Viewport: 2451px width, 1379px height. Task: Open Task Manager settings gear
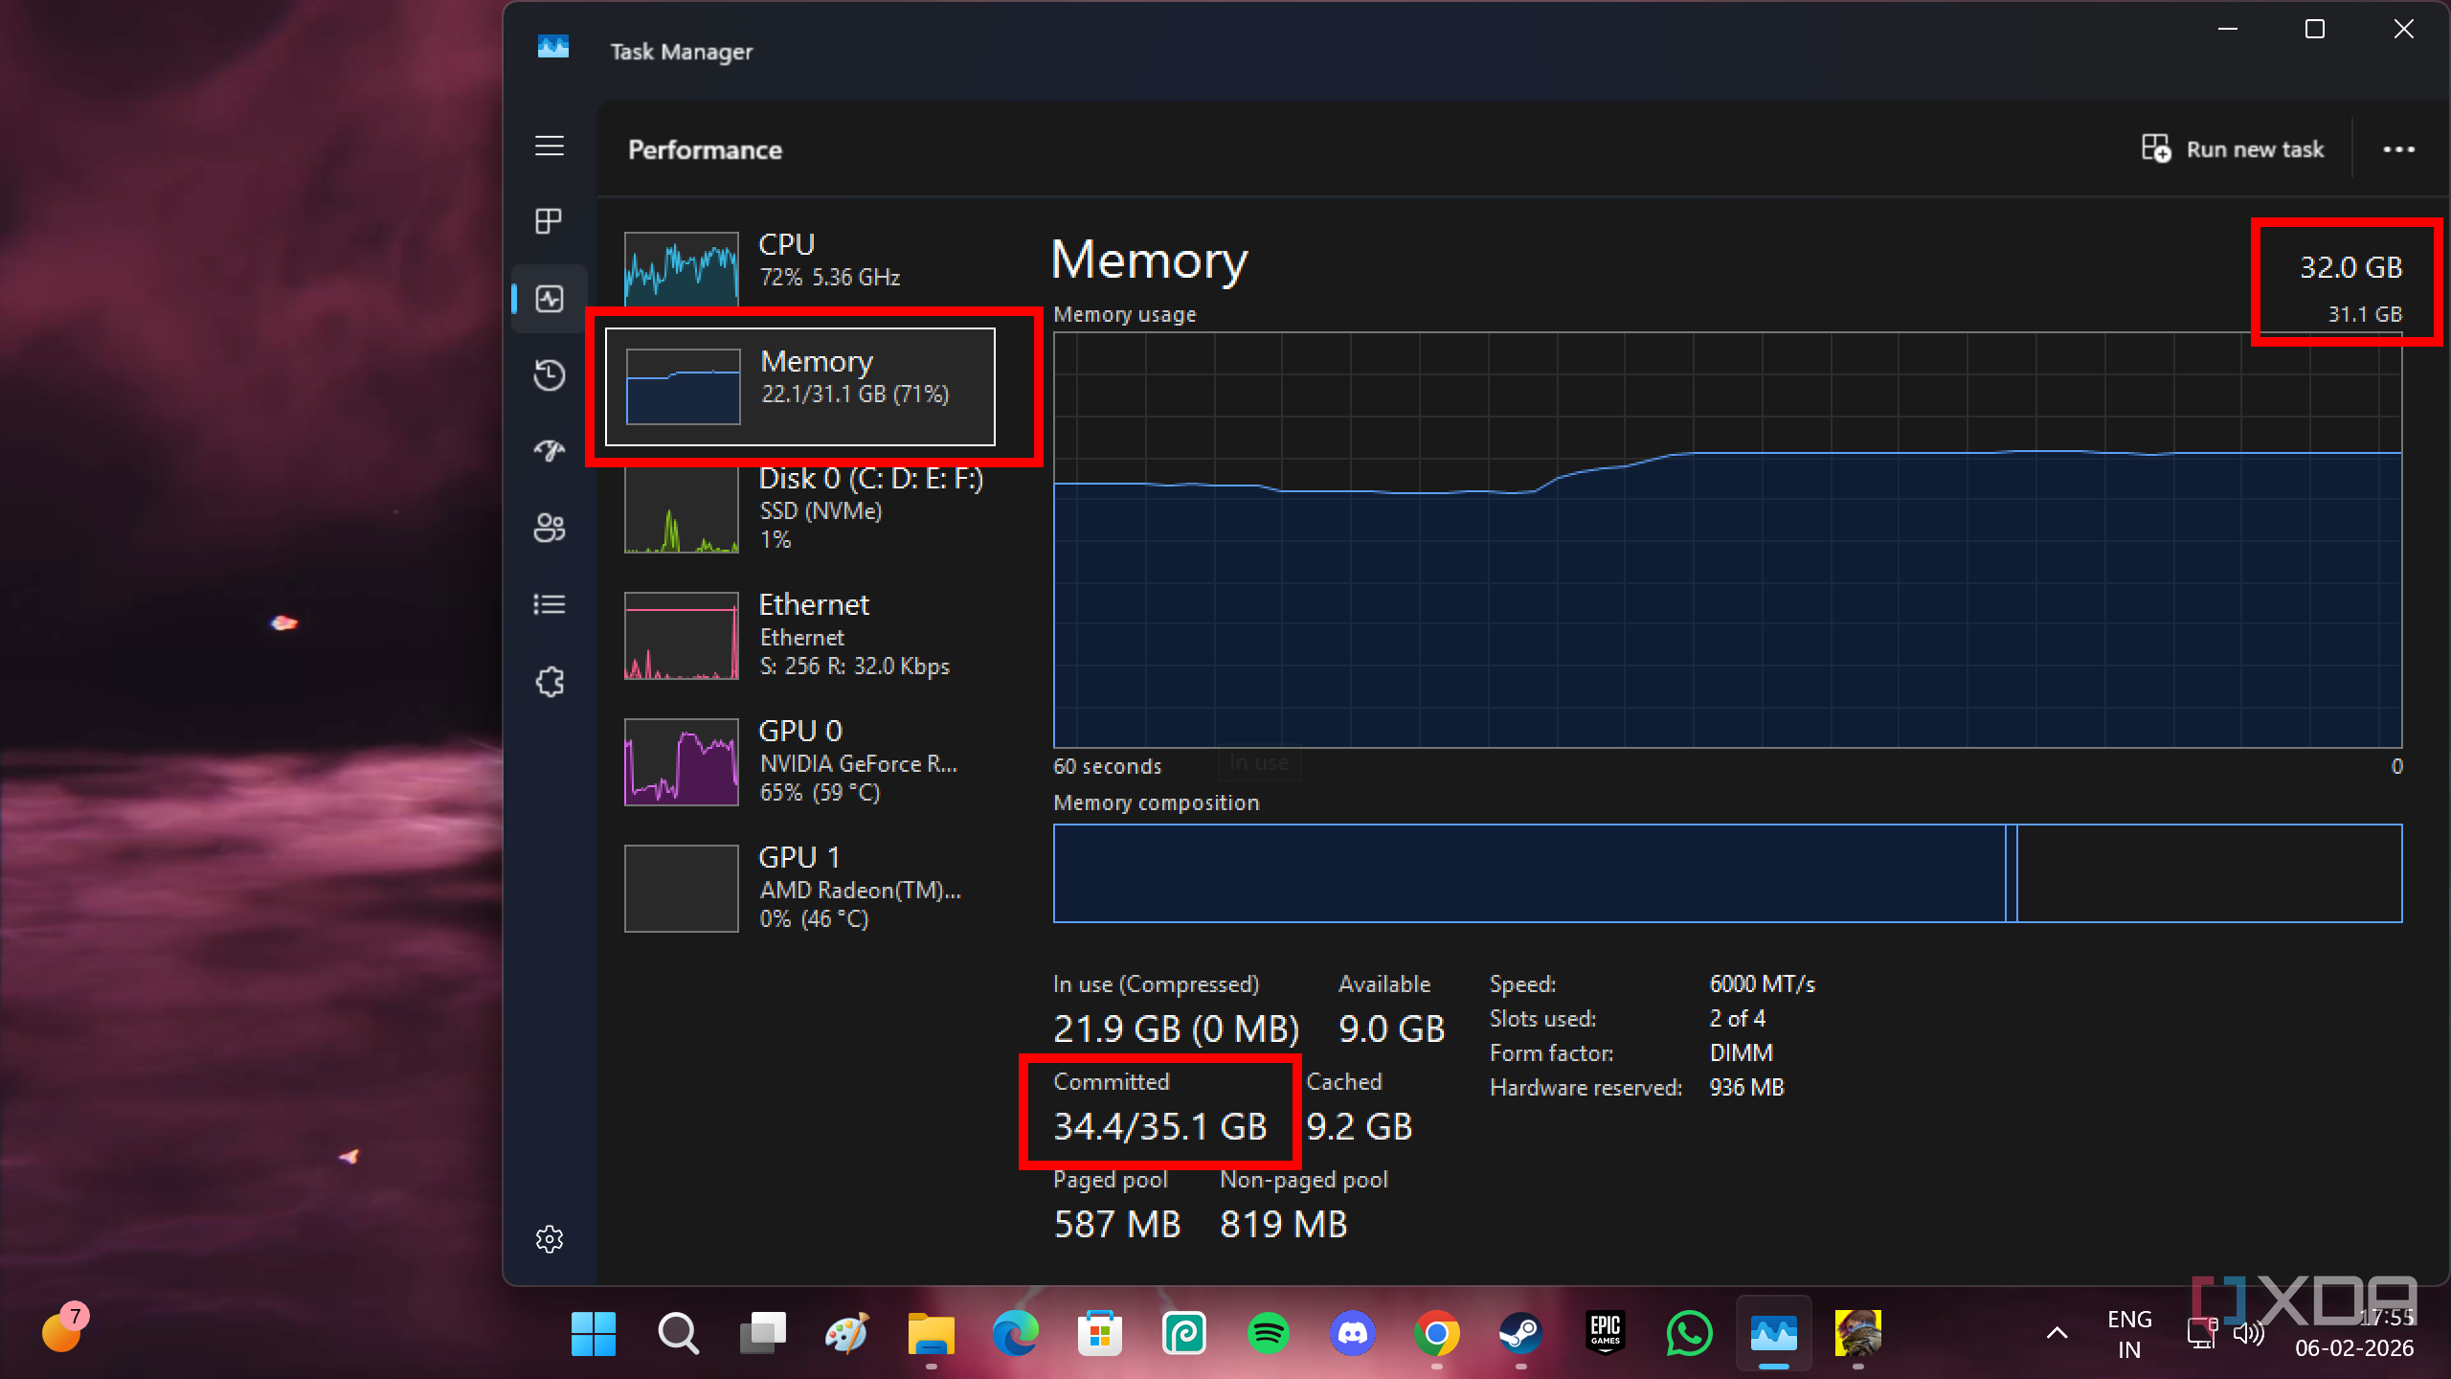pyautogui.click(x=549, y=1238)
